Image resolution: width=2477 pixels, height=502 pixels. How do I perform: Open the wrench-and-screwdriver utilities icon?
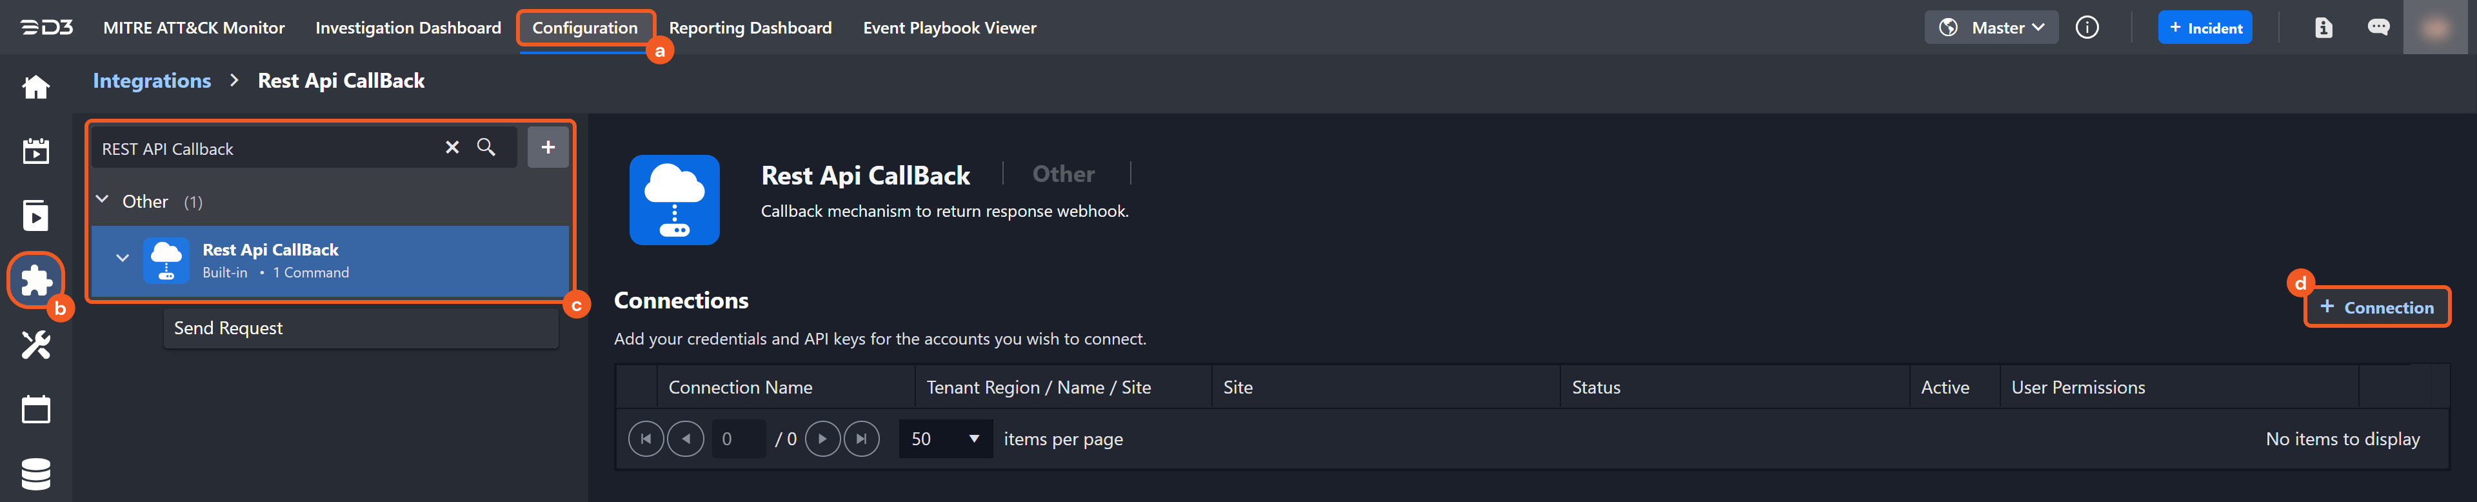point(35,345)
